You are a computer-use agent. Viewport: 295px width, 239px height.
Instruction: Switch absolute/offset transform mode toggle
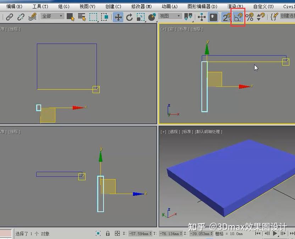click(118, 234)
